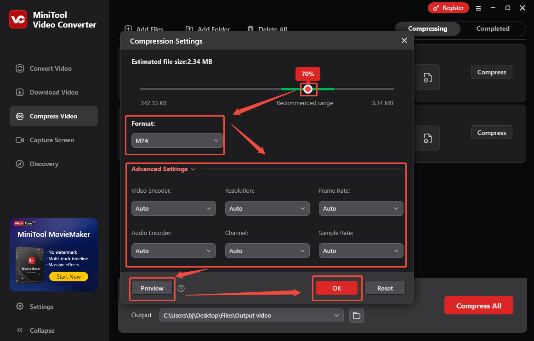Open the Sample Rate dropdown
Image resolution: width=534 pixels, height=341 pixels.
point(361,251)
